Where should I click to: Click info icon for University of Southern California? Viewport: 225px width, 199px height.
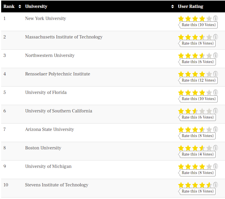tap(216, 111)
